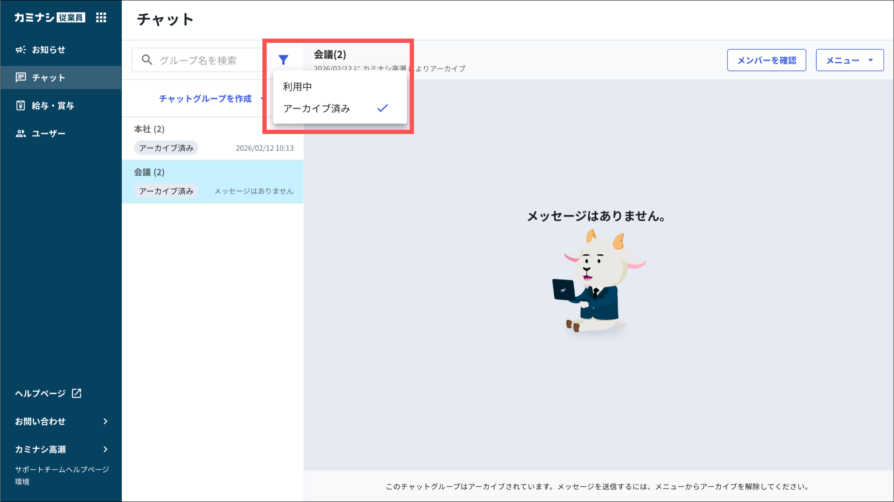Click the 給与・賞与 yen document icon
The image size is (894, 502).
(21, 106)
